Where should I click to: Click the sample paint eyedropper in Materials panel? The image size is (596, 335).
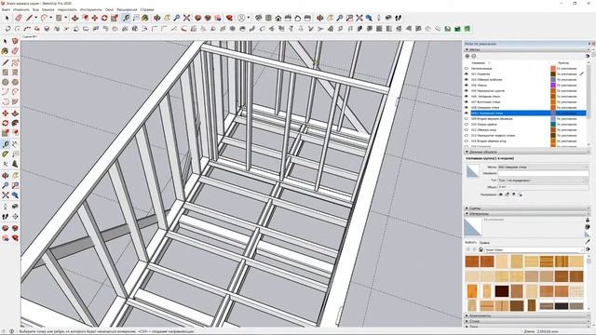[x=588, y=242]
